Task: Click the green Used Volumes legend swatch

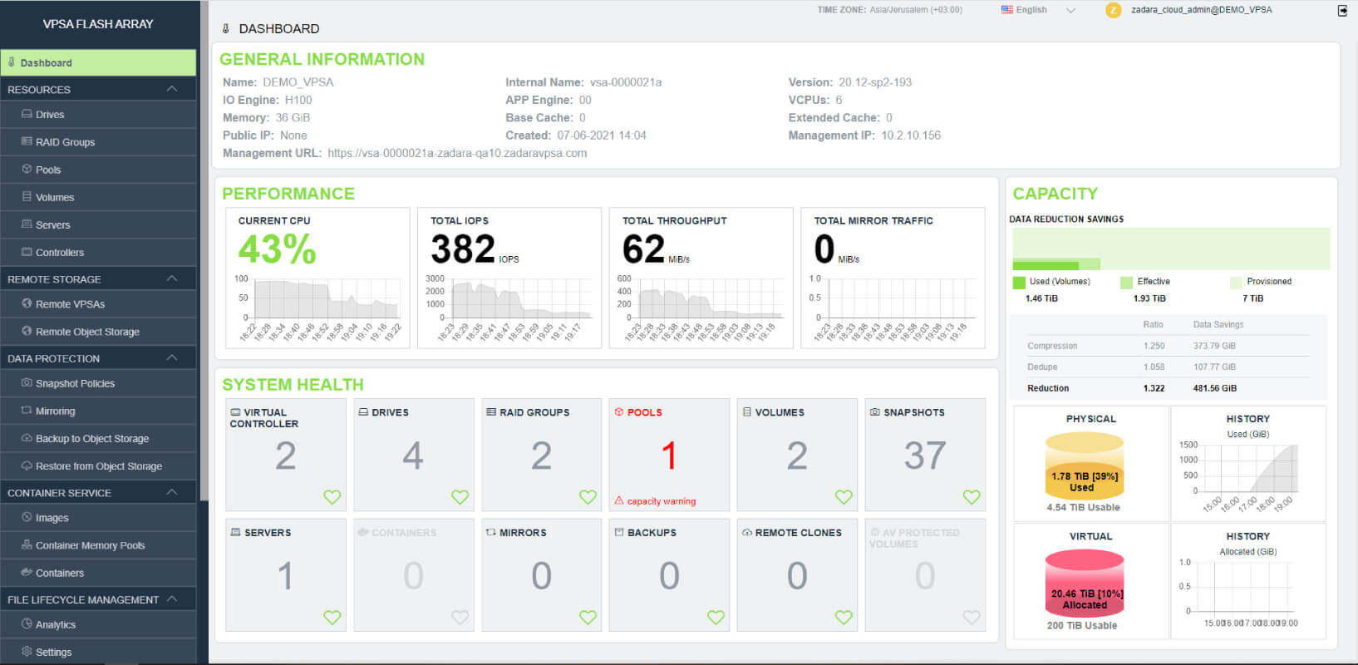Action: [1019, 282]
